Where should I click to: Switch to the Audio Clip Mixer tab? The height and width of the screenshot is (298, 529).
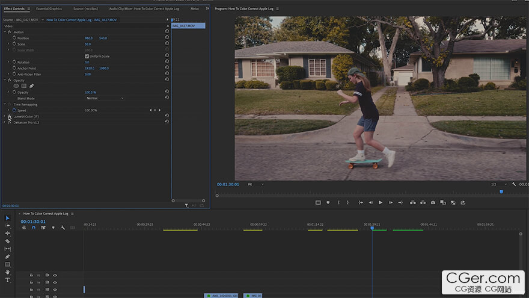[144, 9]
